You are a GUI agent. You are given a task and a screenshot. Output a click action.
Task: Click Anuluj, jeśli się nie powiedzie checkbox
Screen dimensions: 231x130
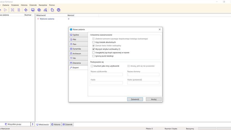[129, 66]
